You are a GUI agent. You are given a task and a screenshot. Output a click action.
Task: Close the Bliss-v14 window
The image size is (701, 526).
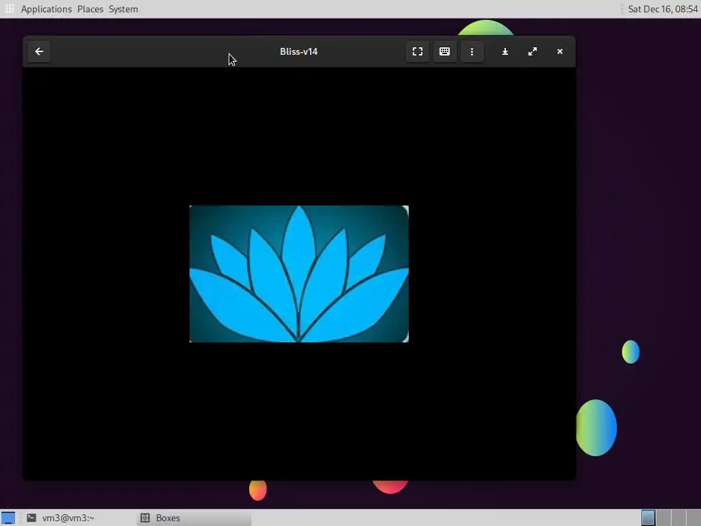point(560,51)
